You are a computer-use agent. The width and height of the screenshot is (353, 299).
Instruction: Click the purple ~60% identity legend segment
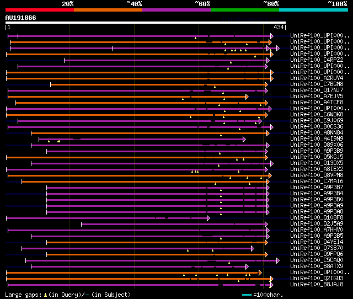point(176,10)
